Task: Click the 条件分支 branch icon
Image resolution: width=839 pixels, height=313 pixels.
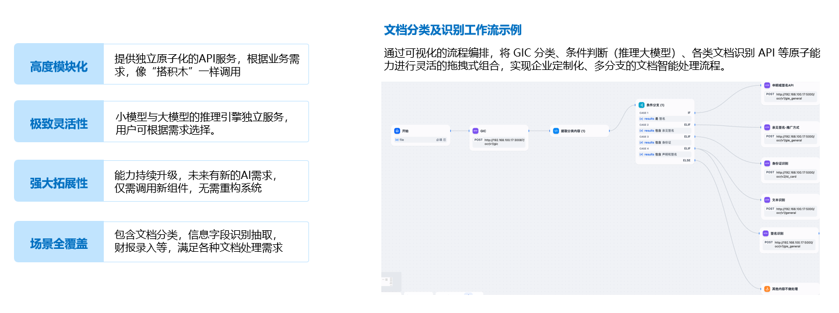Action: [x=641, y=105]
